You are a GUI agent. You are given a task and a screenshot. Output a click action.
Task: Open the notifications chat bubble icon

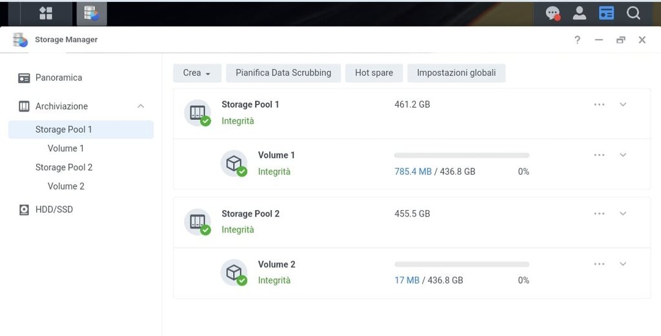click(553, 13)
